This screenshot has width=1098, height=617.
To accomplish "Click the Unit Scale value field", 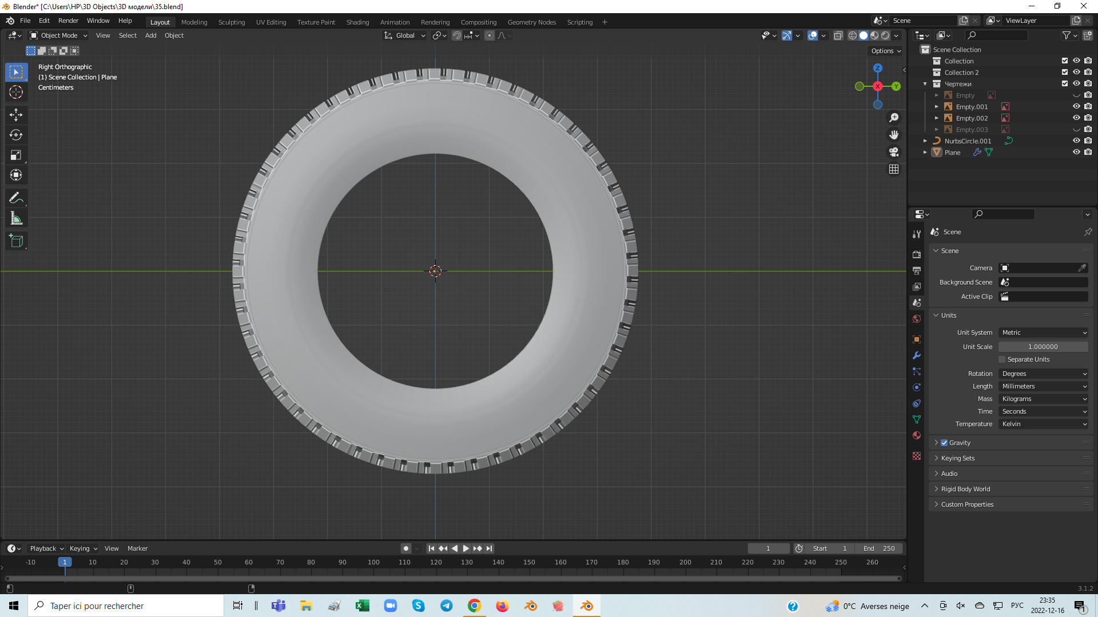I will click(1043, 347).
